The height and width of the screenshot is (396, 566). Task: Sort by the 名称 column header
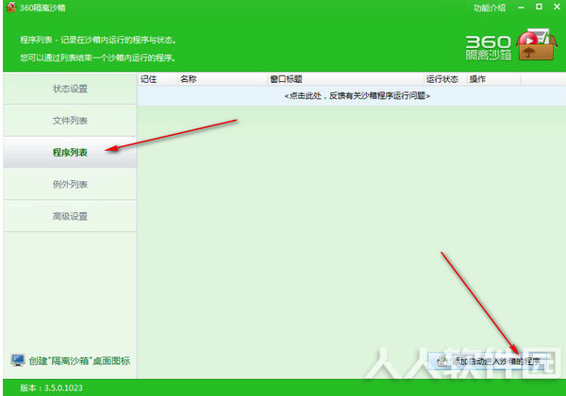coord(223,79)
